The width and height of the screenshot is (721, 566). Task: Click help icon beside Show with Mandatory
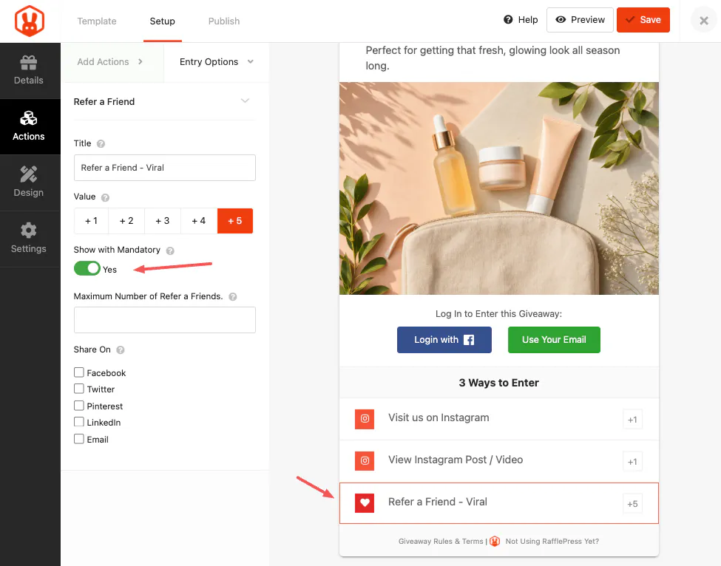point(170,250)
